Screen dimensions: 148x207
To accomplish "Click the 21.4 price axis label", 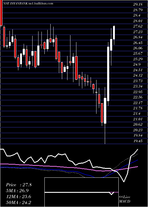I will click(x=137, y=114).
